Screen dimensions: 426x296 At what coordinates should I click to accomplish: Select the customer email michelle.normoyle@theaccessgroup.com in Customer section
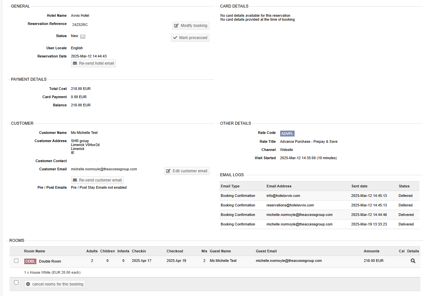[104, 169]
